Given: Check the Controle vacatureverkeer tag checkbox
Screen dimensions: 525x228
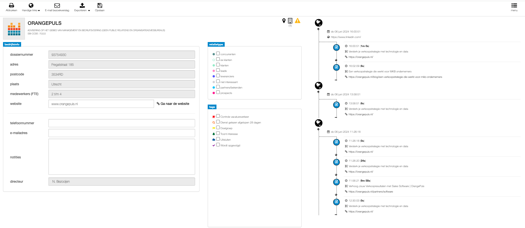Looking at the screenshot, I should click(218, 116).
